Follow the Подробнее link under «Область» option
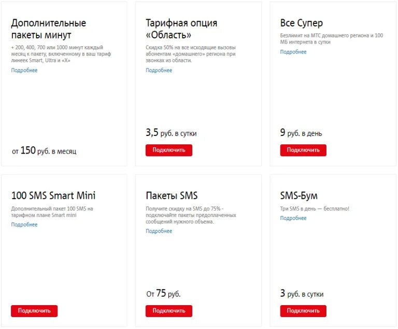Viewport: 398px width, 329px height. click(x=159, y=70)
